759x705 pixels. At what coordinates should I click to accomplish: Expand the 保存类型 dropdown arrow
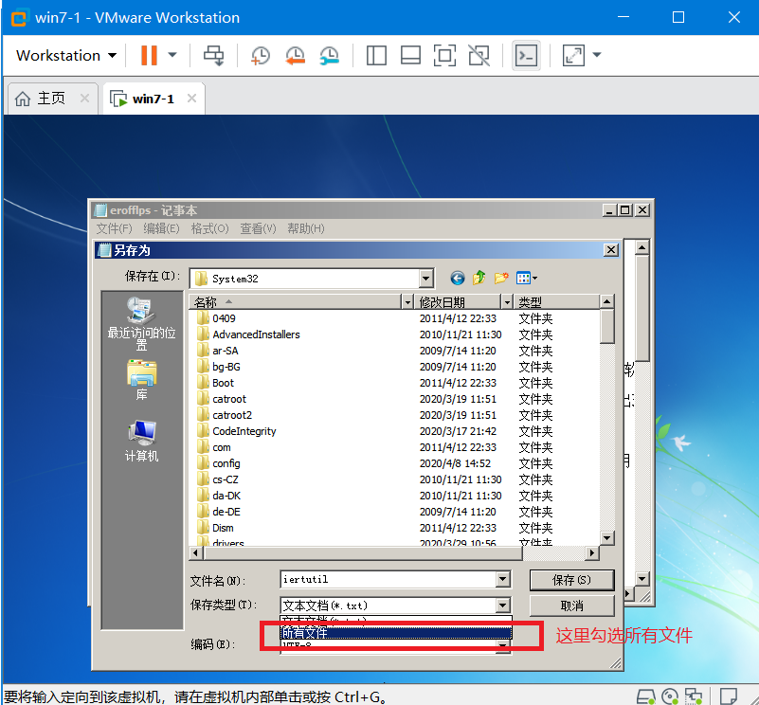click(503, 606)
